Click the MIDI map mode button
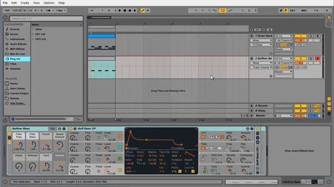 (x=304, y=10)
